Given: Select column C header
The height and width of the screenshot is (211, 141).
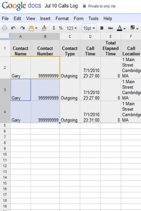Looking at the screenshot, I should 70,37.
